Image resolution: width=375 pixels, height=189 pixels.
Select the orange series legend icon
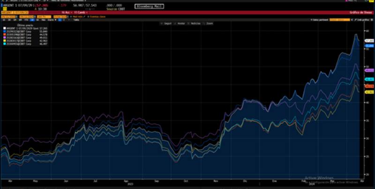pos(4,34)
